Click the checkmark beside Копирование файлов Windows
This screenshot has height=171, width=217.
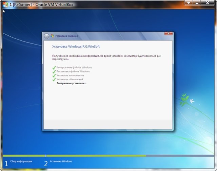54,68
